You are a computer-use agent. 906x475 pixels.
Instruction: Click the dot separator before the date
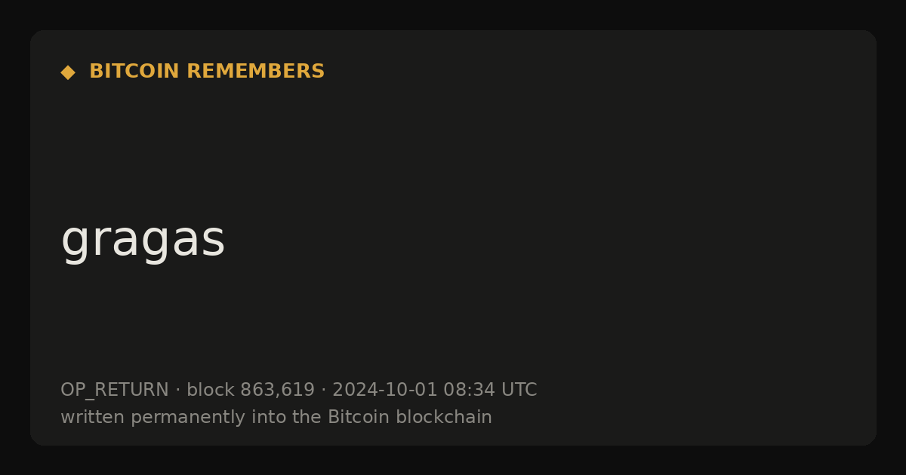click(x=323, y=391)
